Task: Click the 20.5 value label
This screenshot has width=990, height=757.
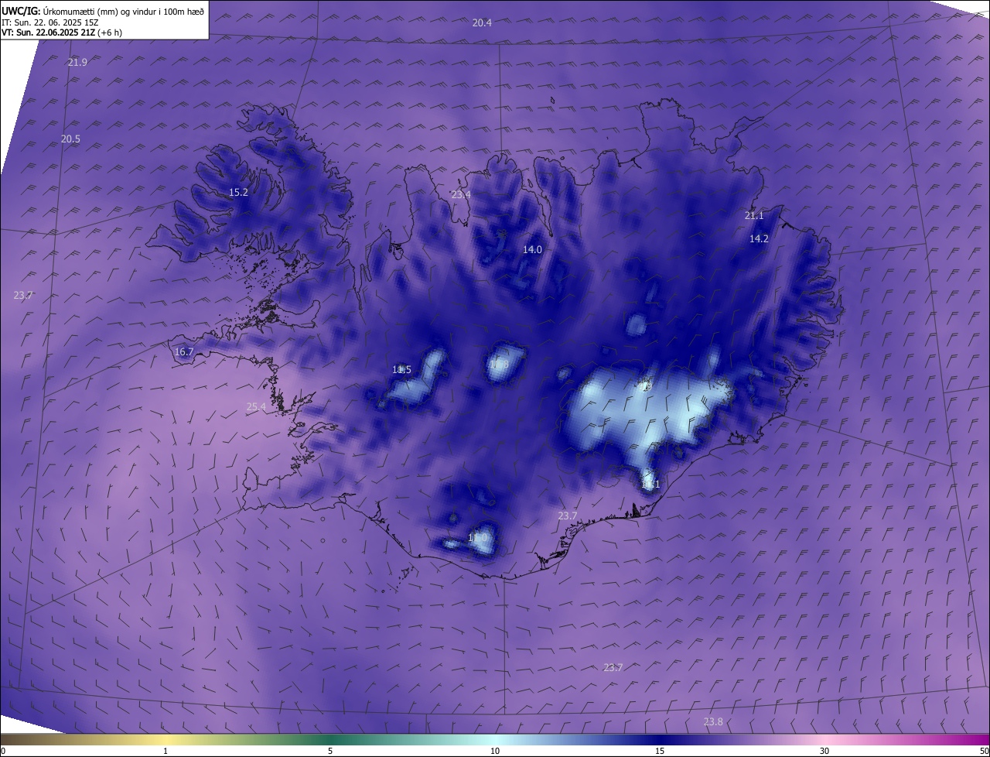Action: tap(70, 139)
